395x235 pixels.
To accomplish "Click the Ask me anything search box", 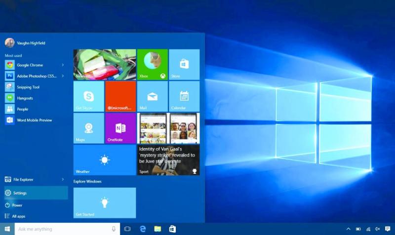I will (x=67, y=229).
